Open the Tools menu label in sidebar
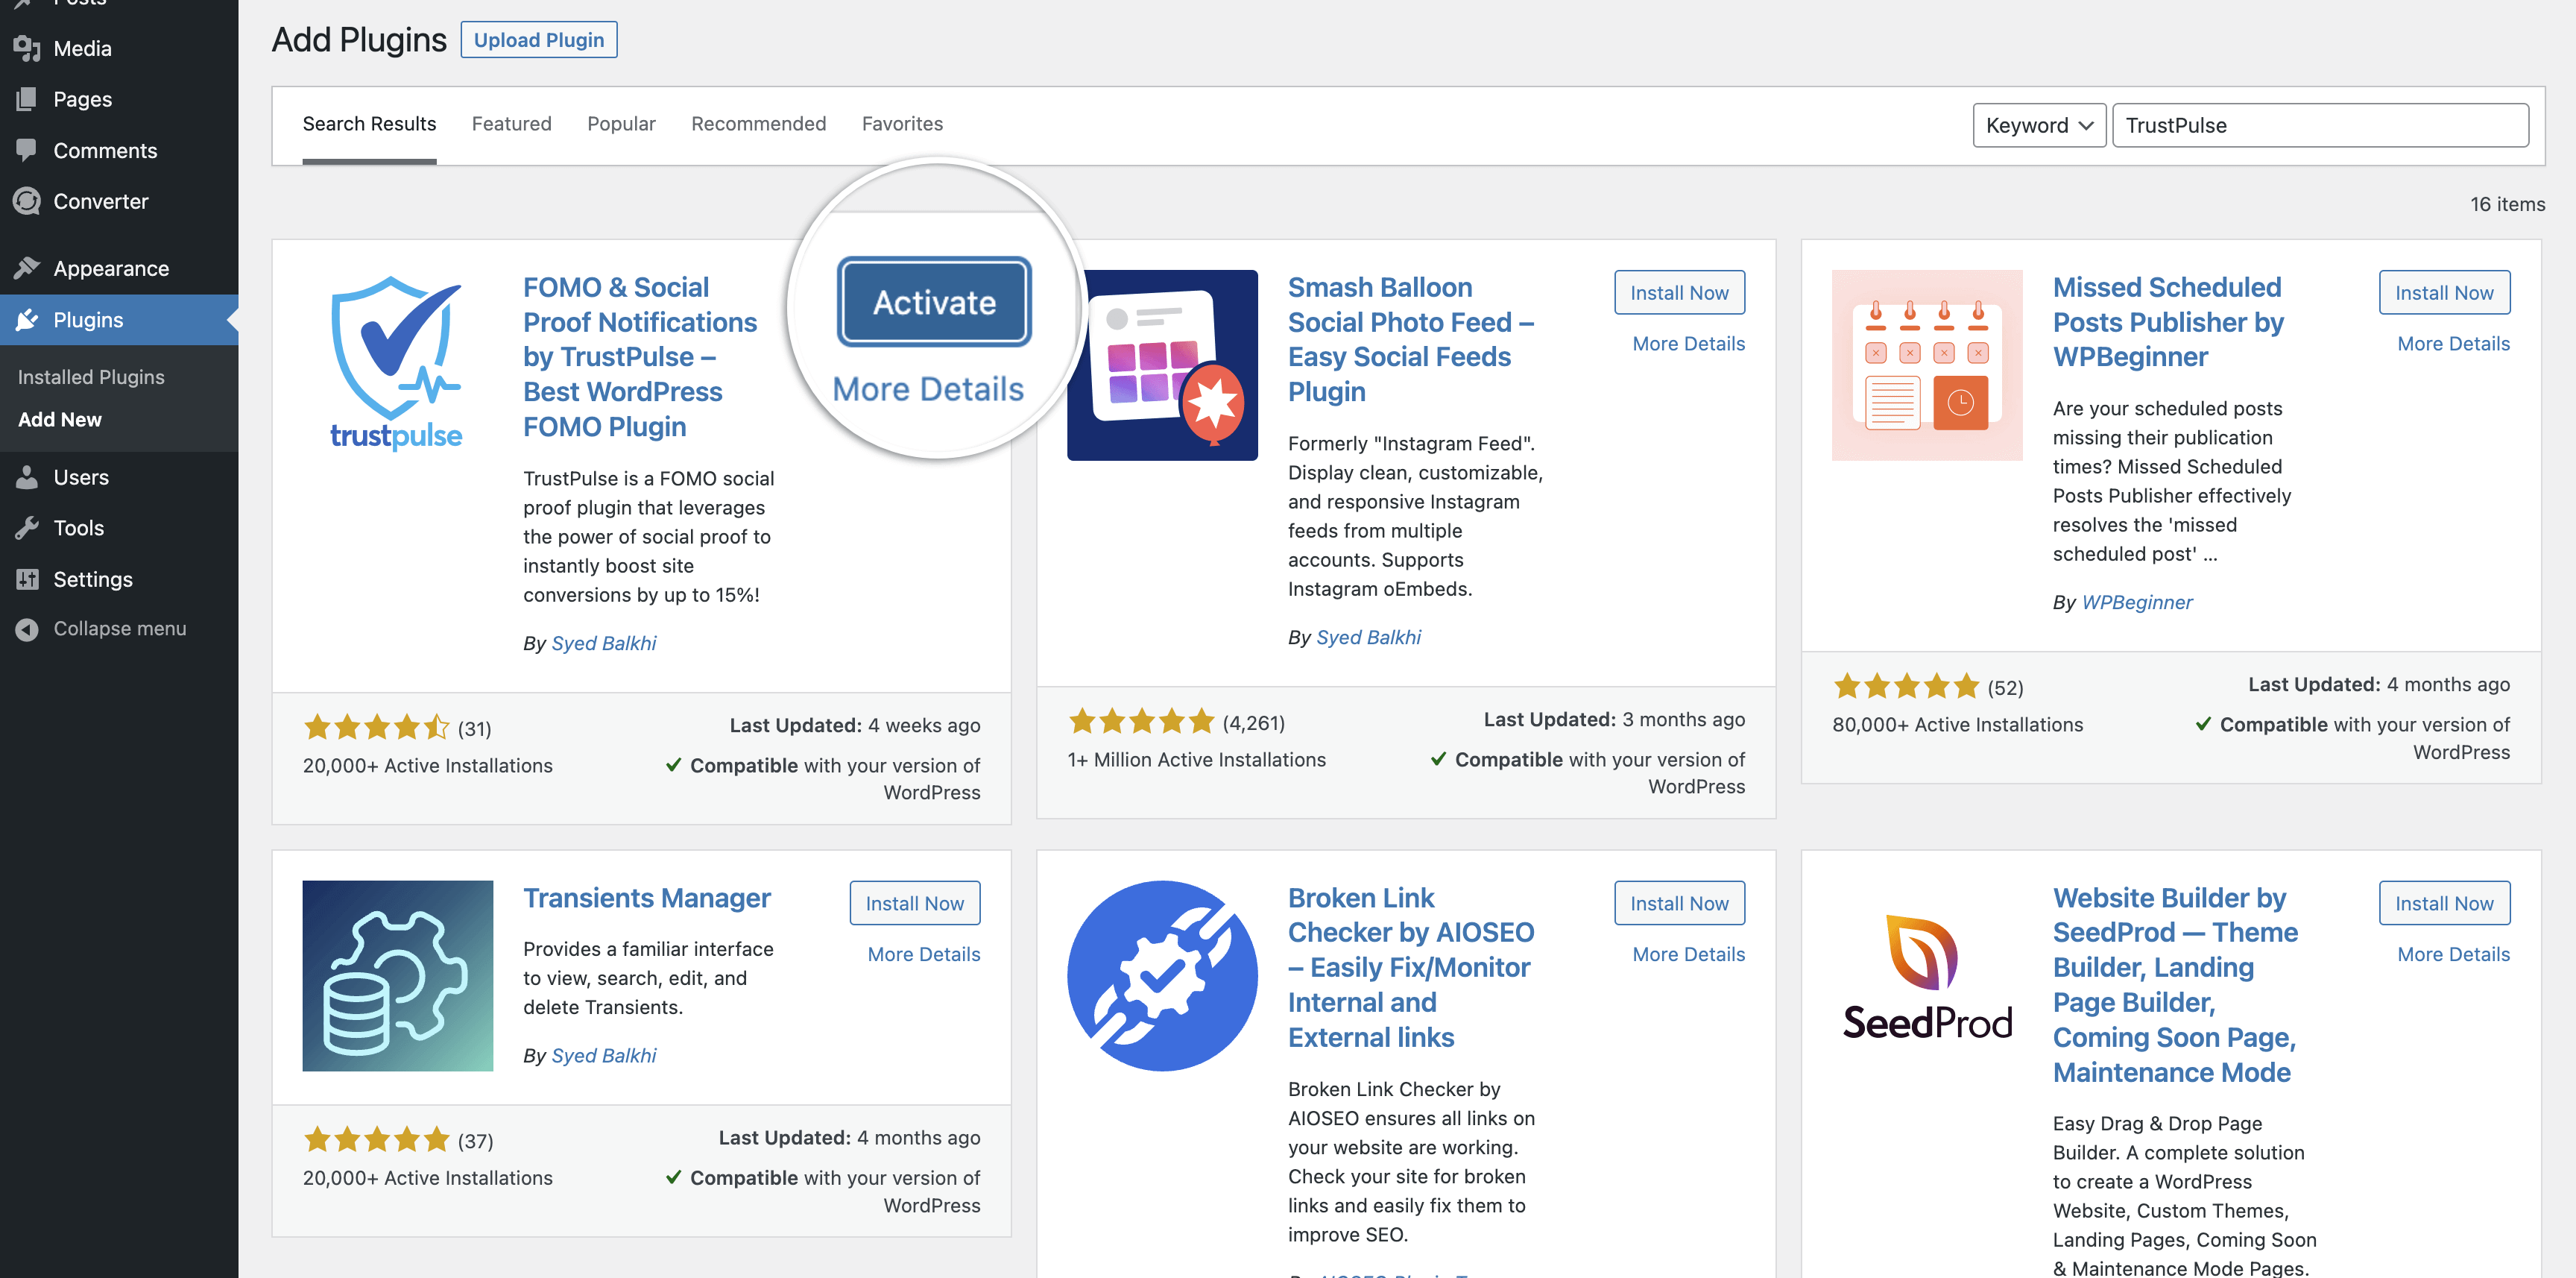2576x1278 pixels. [x=79, y=528]
